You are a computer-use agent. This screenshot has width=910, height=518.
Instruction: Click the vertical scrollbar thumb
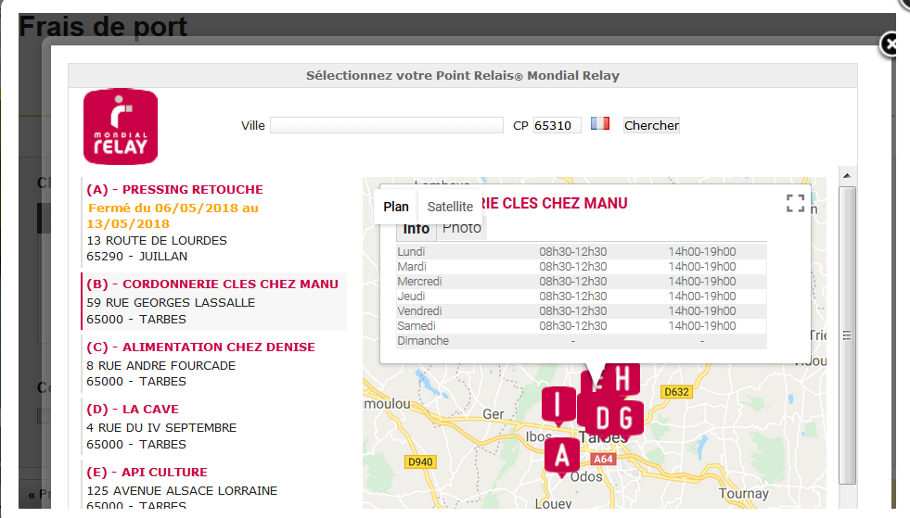click(x=847, y=335)
